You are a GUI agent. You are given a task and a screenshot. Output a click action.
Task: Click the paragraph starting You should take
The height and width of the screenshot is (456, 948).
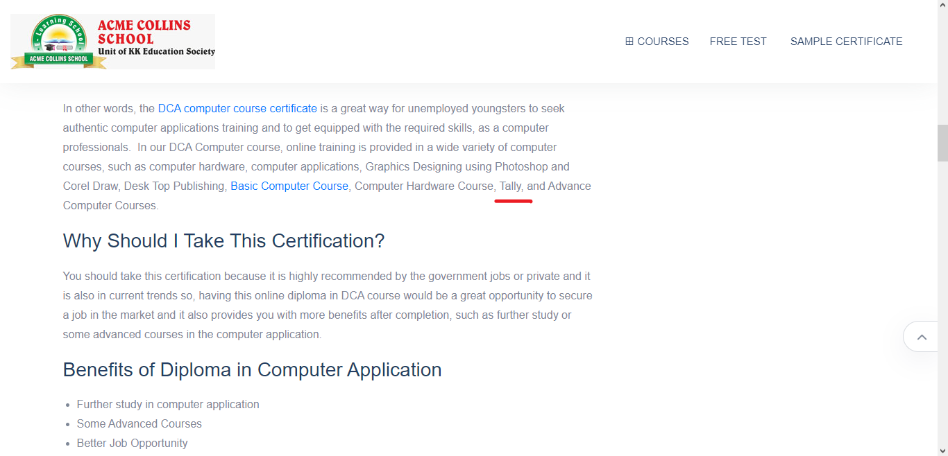pyautogui.click(x=327, y=306)
